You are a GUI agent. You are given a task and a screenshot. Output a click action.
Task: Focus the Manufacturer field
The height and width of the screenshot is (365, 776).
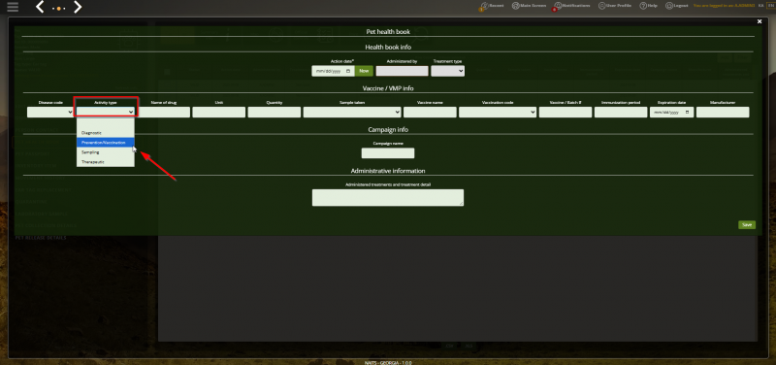point(723,113)
